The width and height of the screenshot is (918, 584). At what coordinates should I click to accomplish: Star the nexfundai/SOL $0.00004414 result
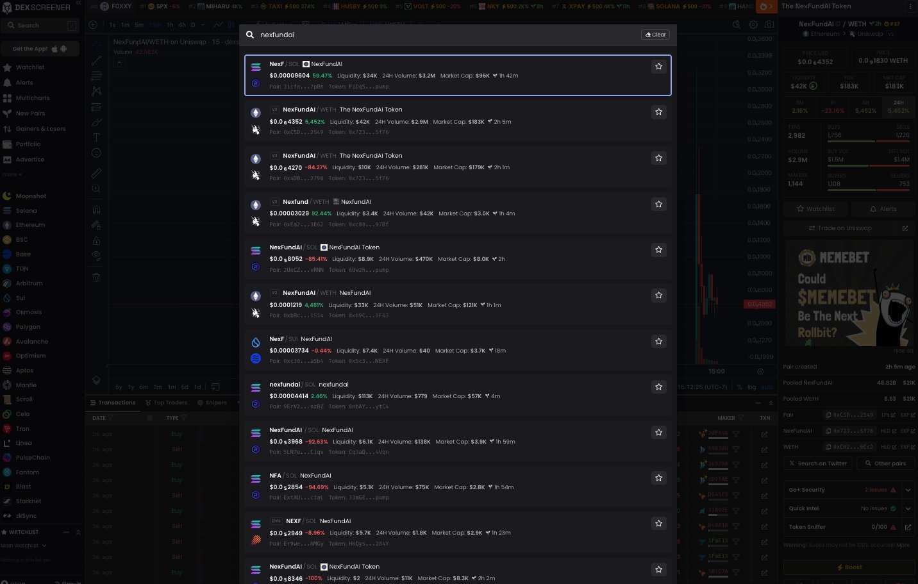click(658, 387)
